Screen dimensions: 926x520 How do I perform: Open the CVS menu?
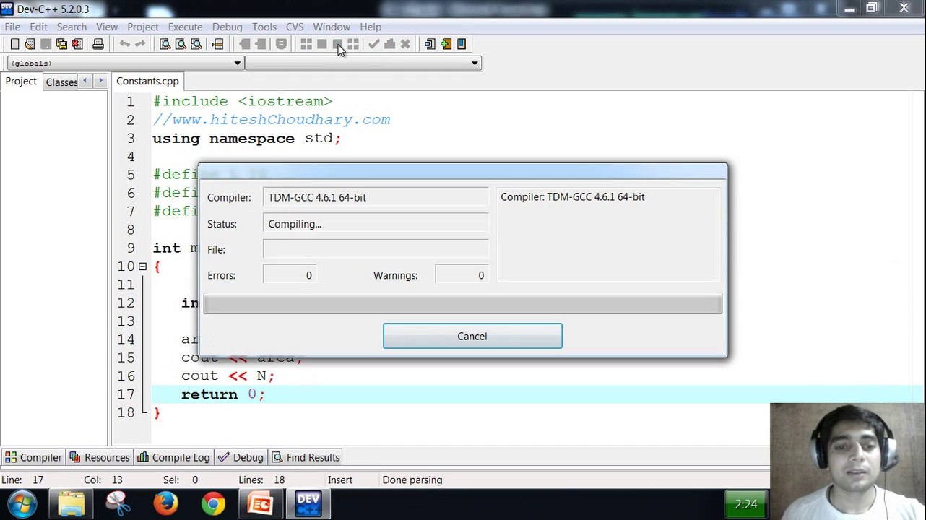coord(295,27)
